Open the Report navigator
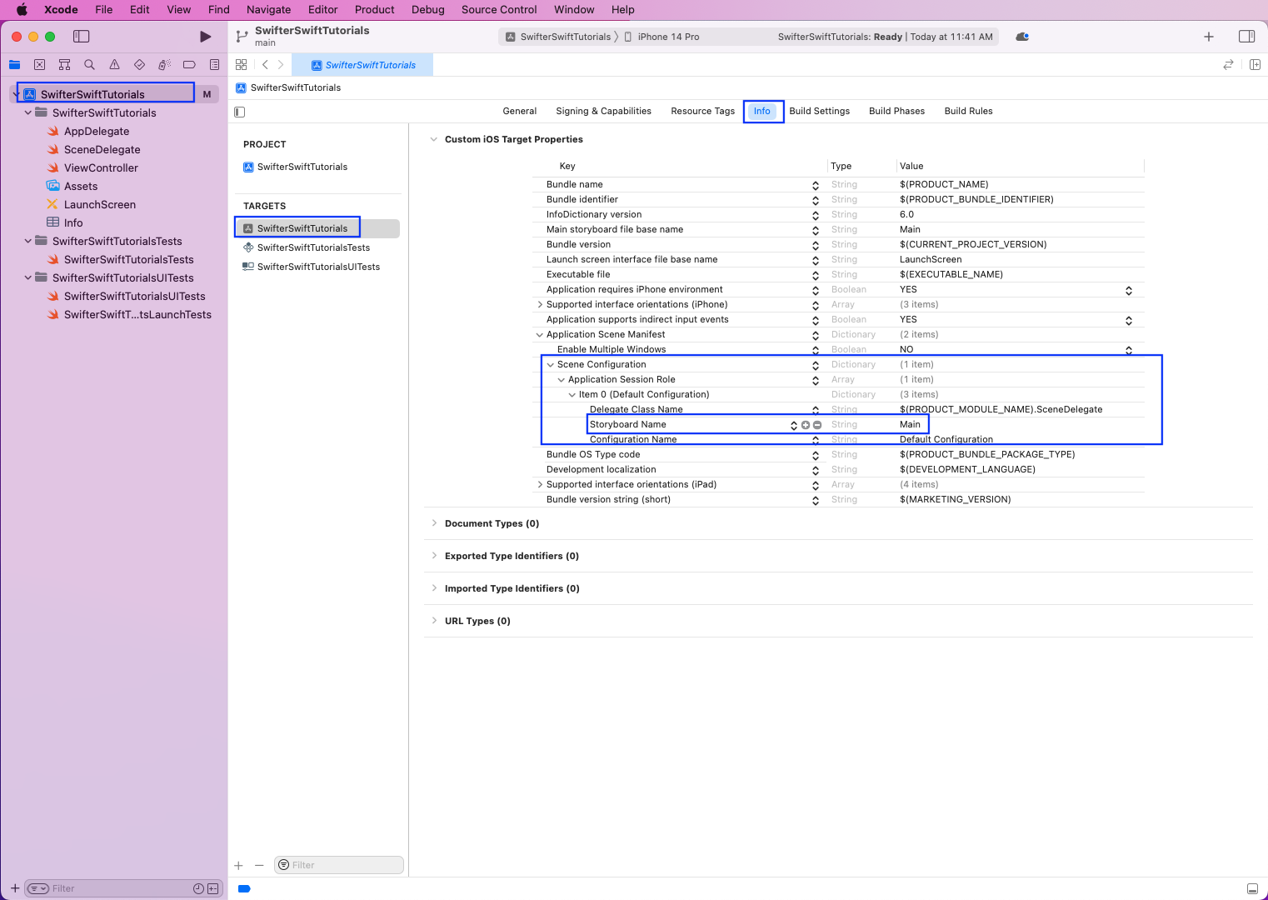 pos(214,65)
